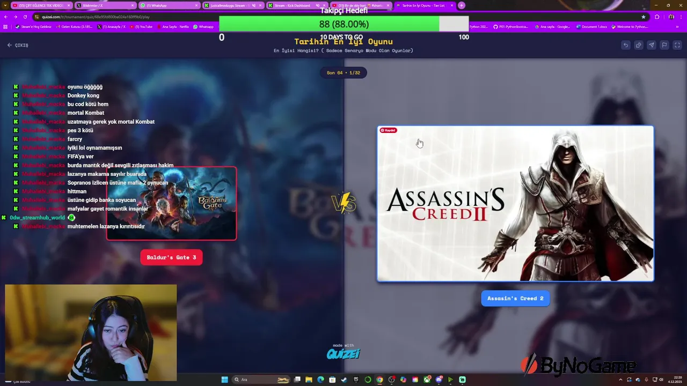687x386 pixels.
Task: Open the Gelen Kutusu bookmark
Action: point(74,27)
